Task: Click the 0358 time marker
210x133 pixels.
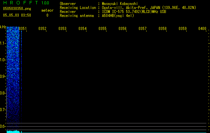Action: pos(163,29)
